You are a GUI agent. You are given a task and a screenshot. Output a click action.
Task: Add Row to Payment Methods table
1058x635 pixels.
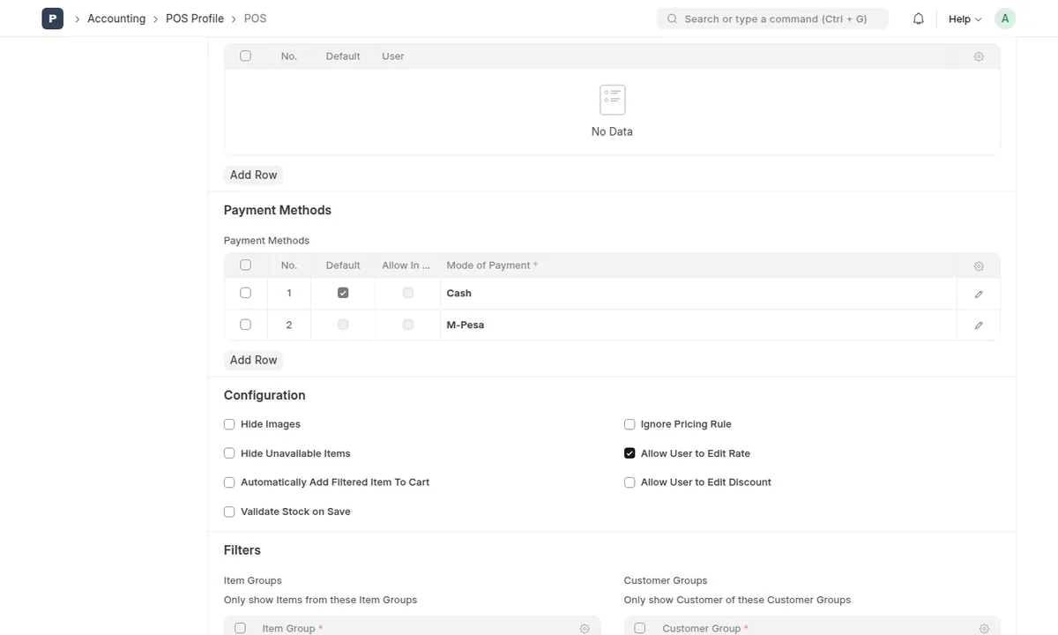click(254, 360)
